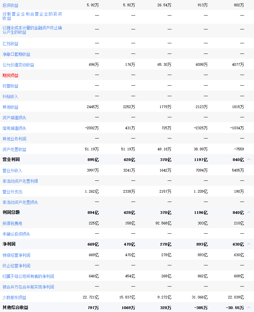This screenshot has height=312, width=254.
Task: Open the 净敞口套期收益 link
Action: 16,54
